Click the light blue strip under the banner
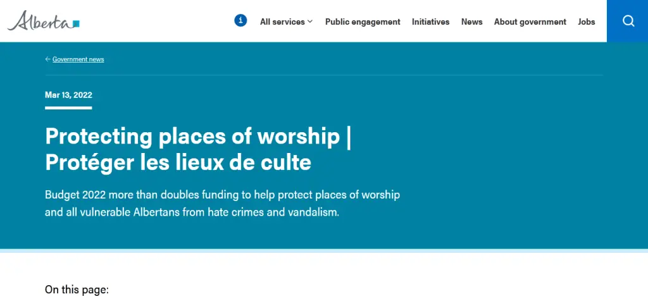 tap(324, 250)
